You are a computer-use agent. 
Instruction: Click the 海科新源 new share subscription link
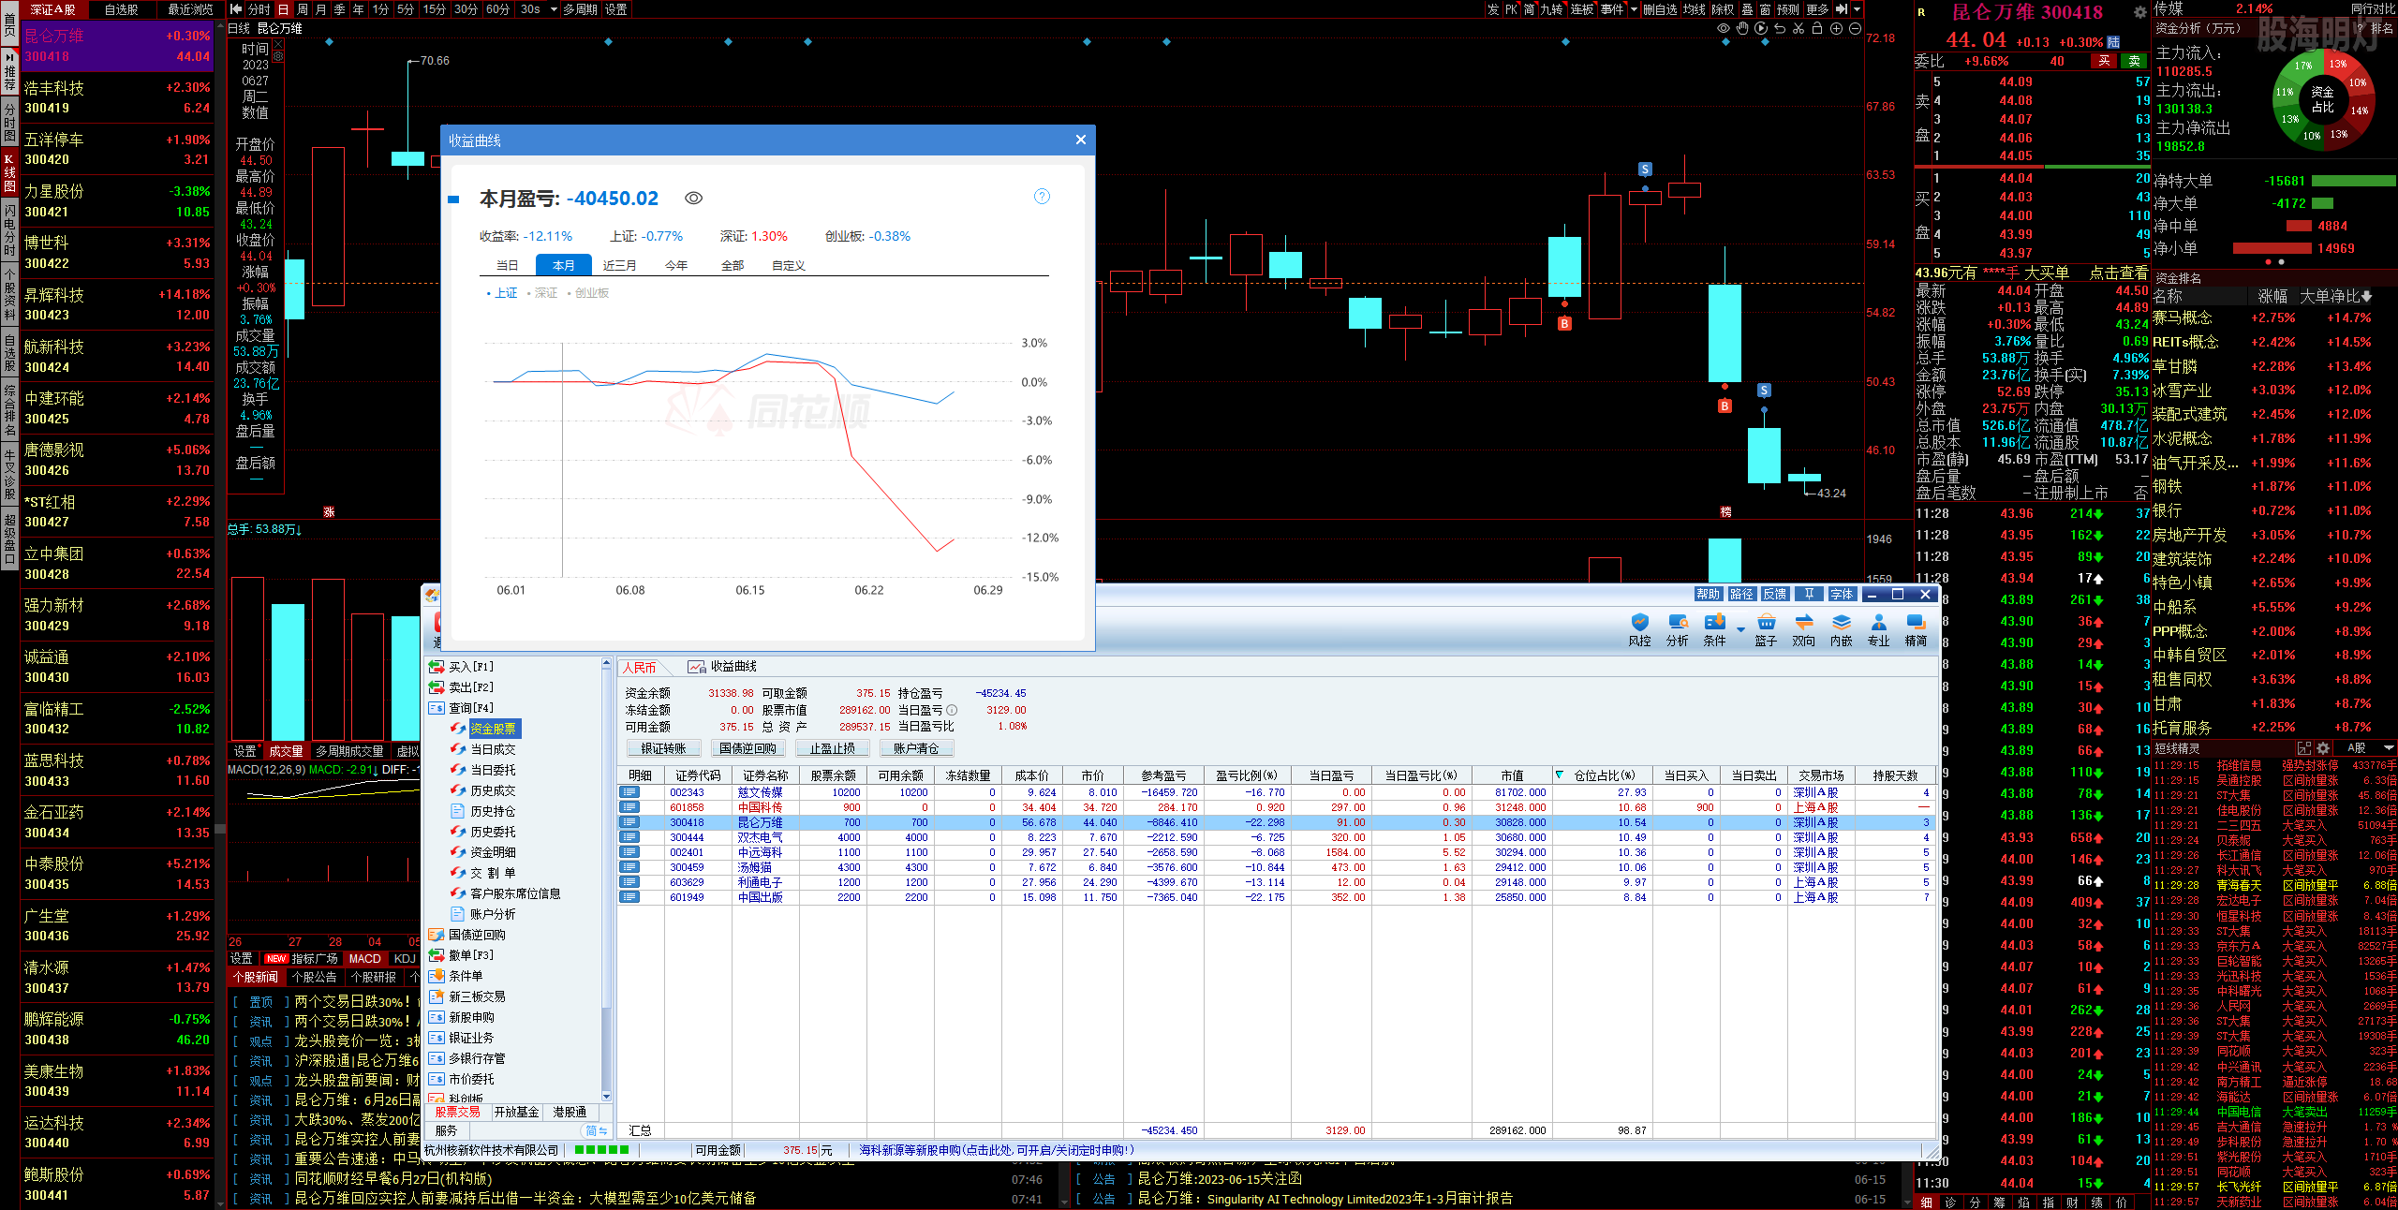(997, 1150)
